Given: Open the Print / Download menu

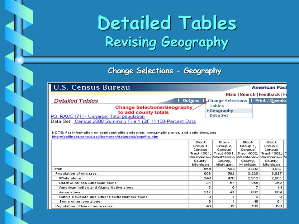Looking at the screenshot, I should click(x=271, y=100).
